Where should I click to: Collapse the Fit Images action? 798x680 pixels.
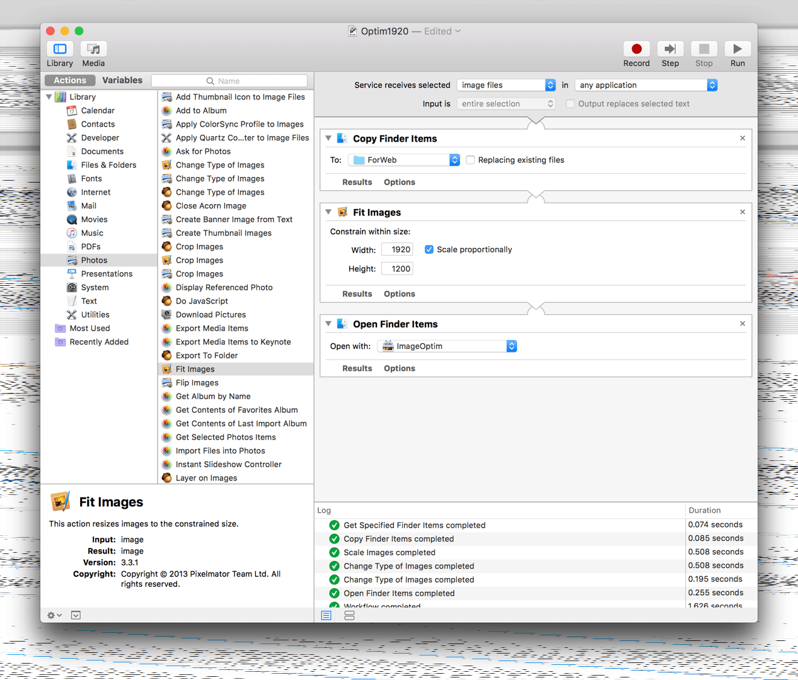(328, 212)
